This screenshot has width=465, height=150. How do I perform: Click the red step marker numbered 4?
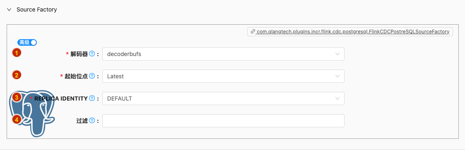[x=16, y=120]
